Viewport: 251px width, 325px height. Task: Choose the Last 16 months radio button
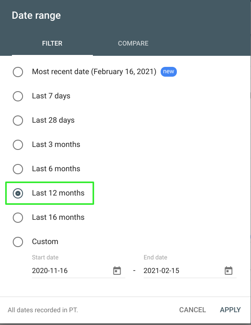[18, 217]
